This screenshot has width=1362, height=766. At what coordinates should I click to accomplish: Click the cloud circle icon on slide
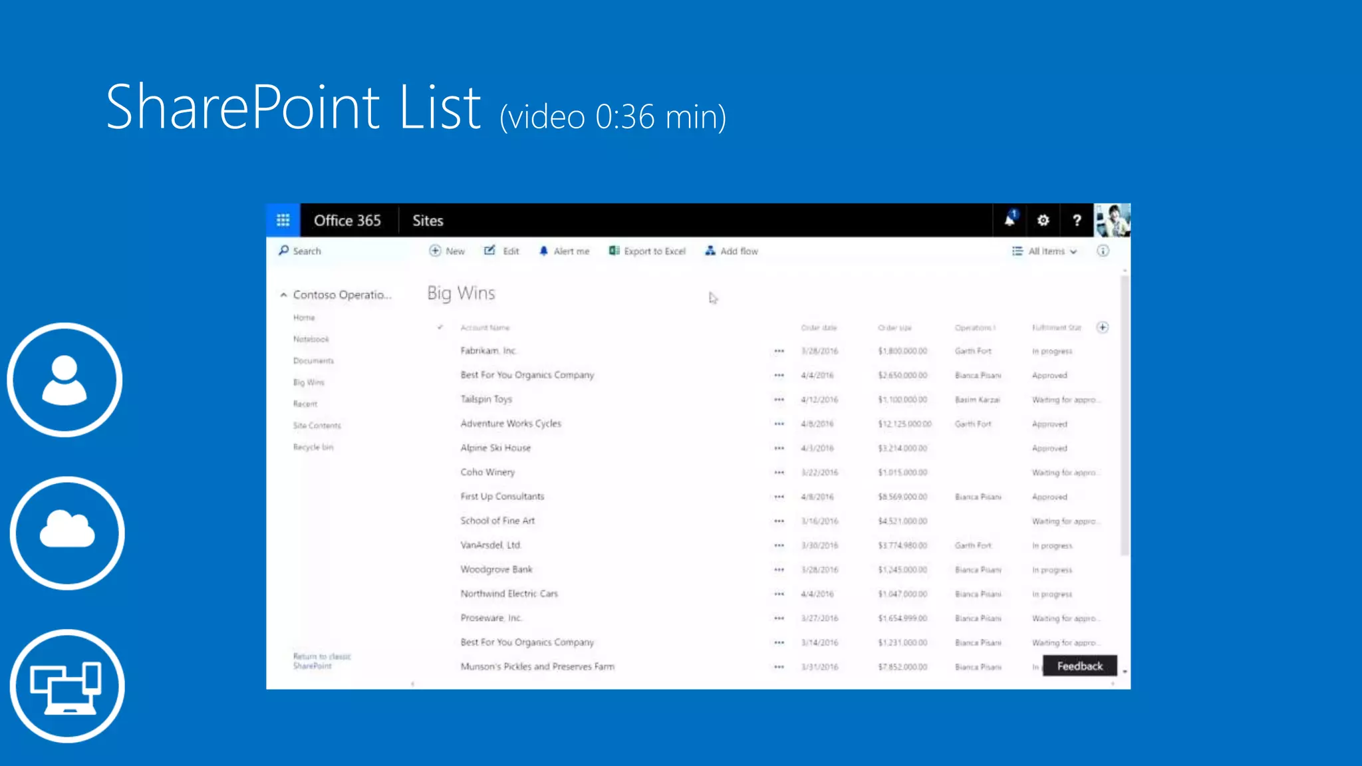pos(67,533)
